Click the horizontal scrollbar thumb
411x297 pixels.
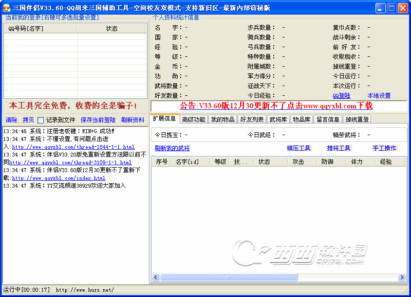point(229,277)
